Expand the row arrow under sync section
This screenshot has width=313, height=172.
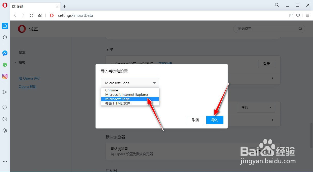pyautogui.click(x=273, y=78)
